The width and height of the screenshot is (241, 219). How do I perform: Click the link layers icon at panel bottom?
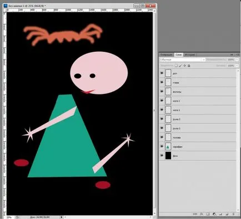coord(195,214)
